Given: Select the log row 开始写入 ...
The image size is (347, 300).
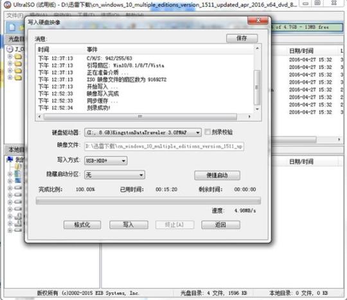Looking at the screenshot, I should click(145, 87).
